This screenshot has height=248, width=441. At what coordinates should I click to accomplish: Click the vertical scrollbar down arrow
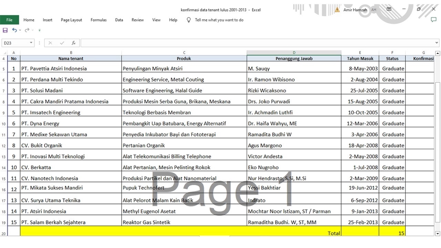point(437,233)
